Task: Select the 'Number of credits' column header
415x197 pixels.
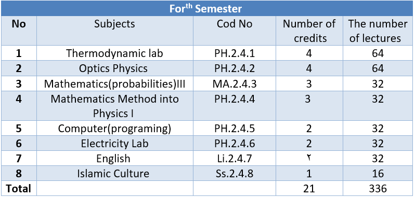Action: click(309, 31)
